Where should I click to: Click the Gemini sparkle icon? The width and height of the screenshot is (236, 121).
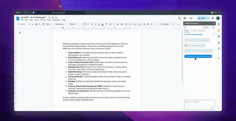coord(213,18)
